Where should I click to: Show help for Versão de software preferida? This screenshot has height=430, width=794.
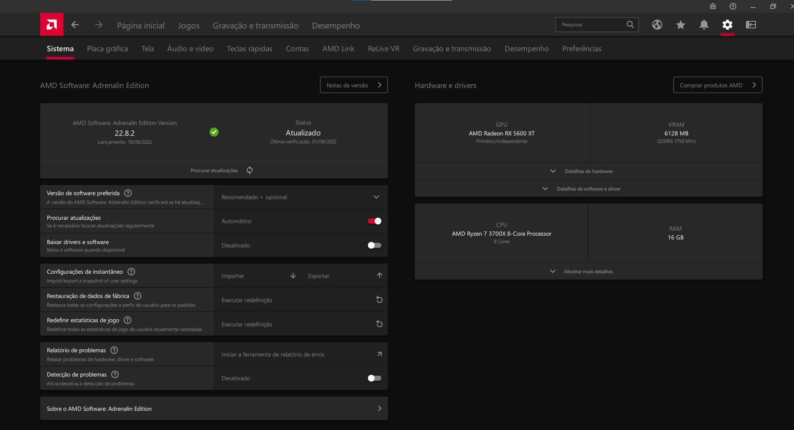pos(128,193)
